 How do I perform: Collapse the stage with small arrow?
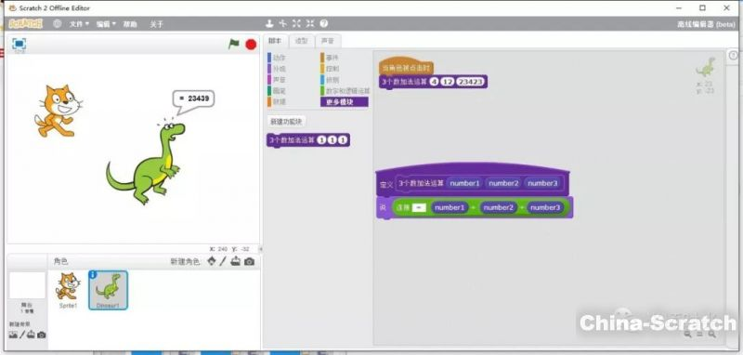(261, 249)
